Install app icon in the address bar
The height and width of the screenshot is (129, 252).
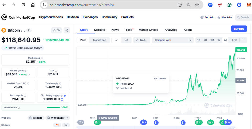pyautogui.click(x=180, y=5)
